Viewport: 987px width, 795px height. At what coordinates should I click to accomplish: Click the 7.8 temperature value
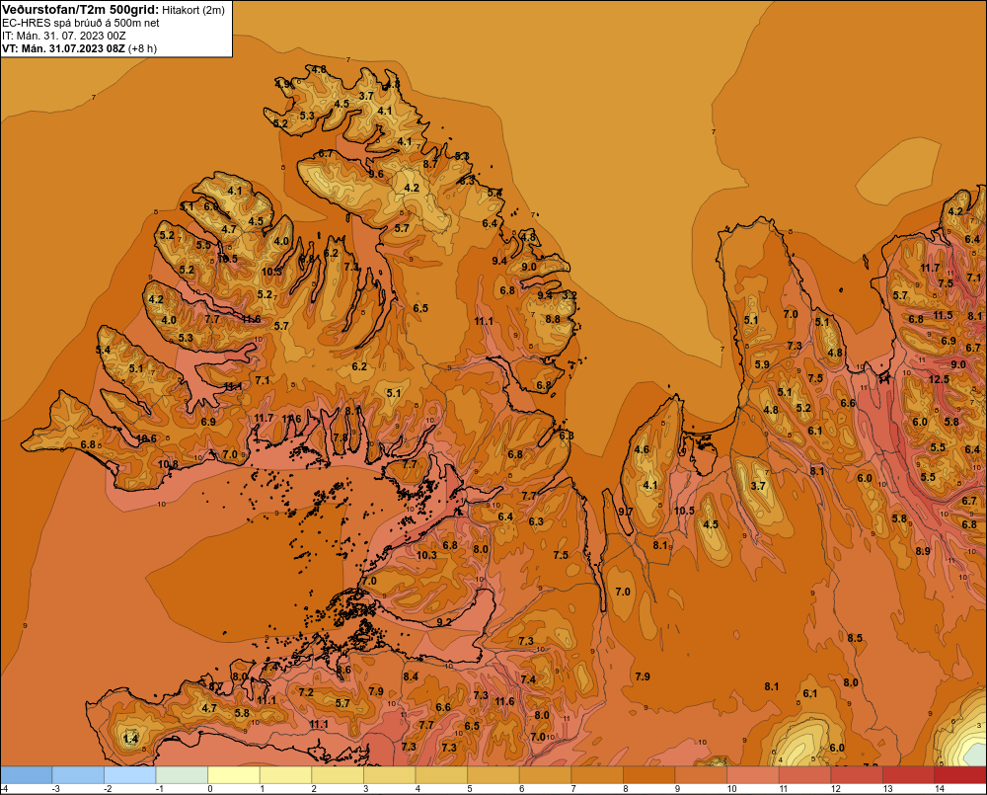click(x=340, y=437)
